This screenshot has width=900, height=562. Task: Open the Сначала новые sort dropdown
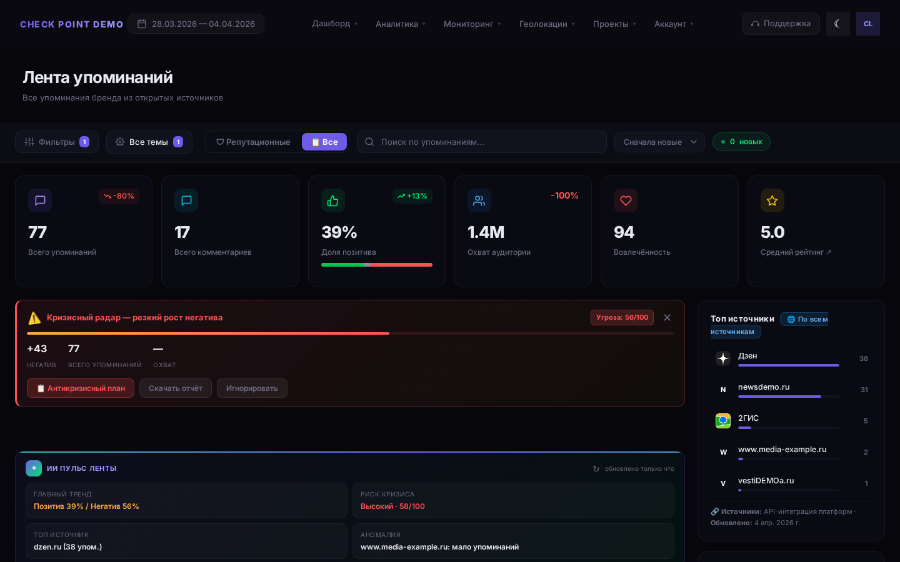click(659, 142)
